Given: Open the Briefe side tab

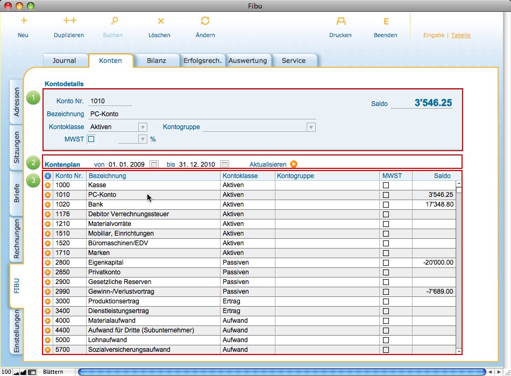Looking at the screenshot, I should click(16, 193).
